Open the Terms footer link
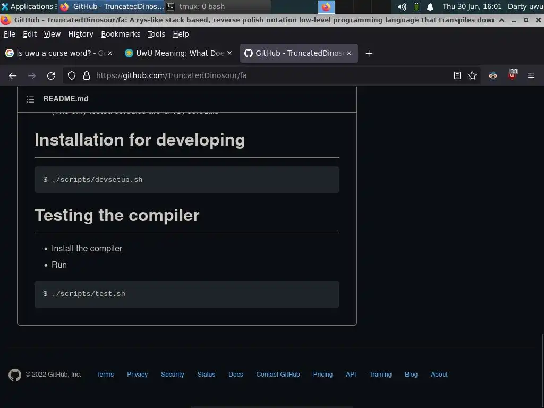The image size is (544, 408). point(105,375)
